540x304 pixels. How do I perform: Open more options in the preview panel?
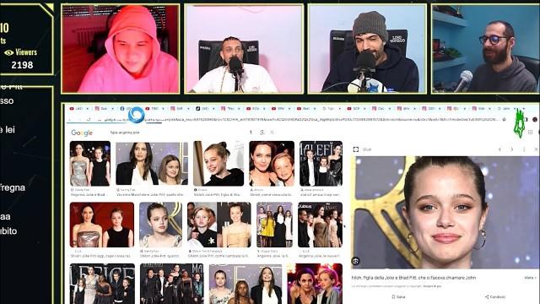click(x=524, y=149)
